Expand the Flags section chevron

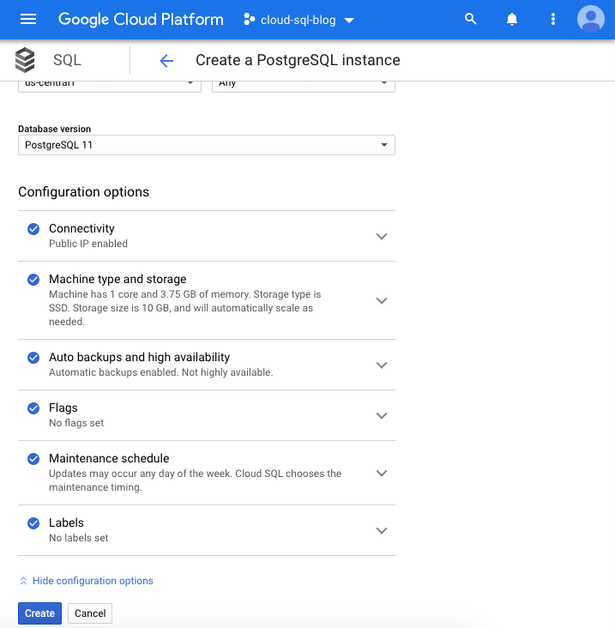[x=382, y=416]
